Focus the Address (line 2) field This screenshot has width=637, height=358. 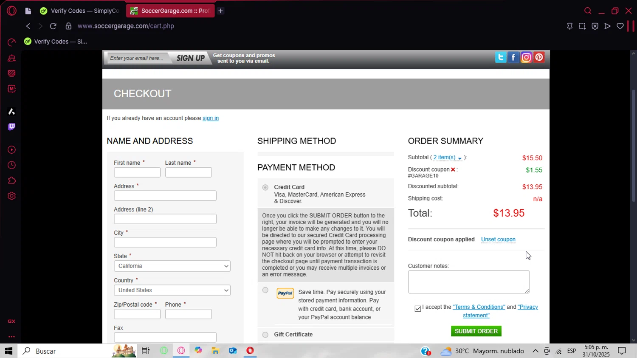pyautogui.click(x=165, y=219)
